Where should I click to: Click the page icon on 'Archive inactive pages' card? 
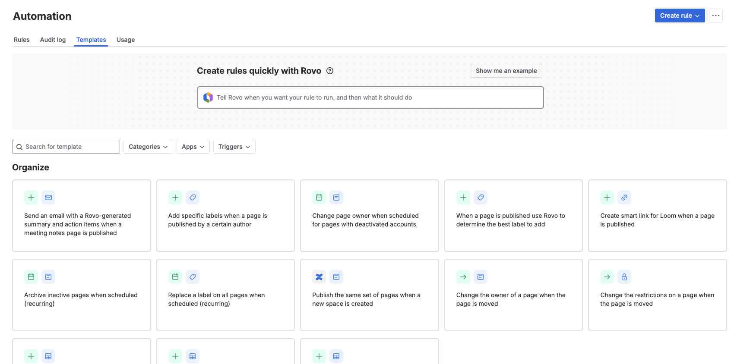[x=48, y=277]
